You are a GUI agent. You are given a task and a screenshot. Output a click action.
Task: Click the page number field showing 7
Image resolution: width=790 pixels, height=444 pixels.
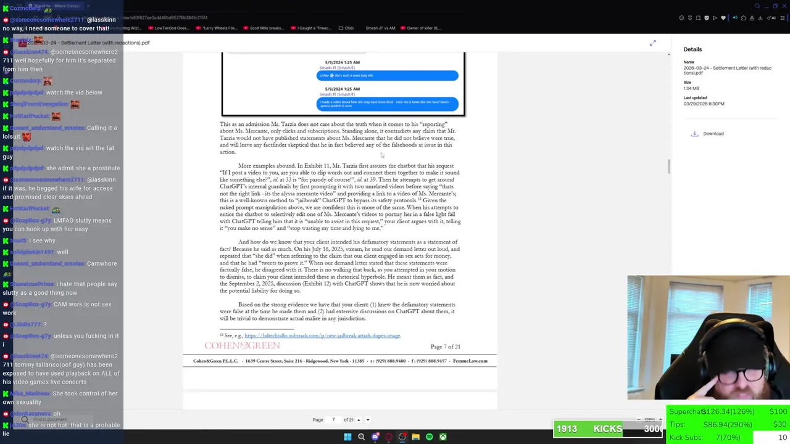[333, 420]
